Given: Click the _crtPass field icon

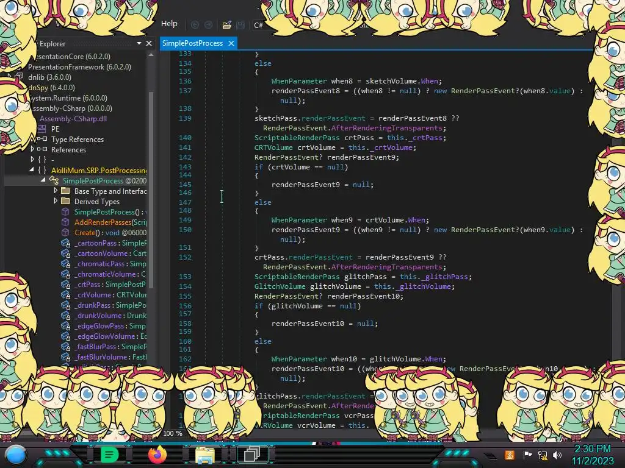Looking at the screenshot, I should 66,285.
